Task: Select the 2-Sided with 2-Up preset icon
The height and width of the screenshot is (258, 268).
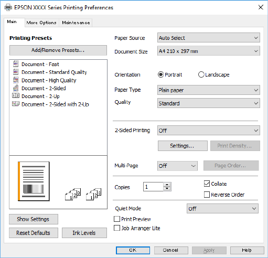Action: point(16,104)
